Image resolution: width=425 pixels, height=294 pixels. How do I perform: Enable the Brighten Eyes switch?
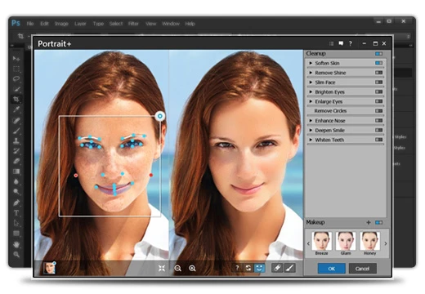tap(379, 91)
